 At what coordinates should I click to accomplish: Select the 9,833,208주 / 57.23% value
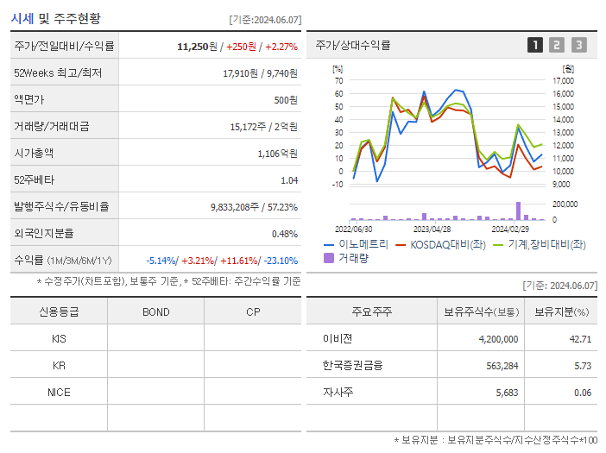[x=254, y=207]
